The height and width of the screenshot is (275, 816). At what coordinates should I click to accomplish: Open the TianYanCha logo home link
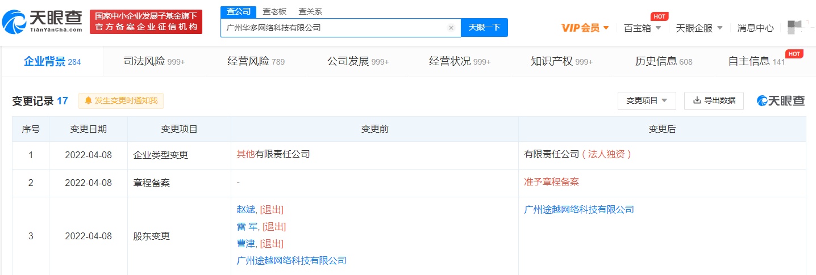[41, 21]
